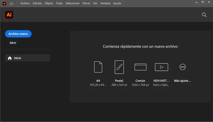Open the Texto menu
This screenshot has width=213, height=122.
tap(59, 3)
